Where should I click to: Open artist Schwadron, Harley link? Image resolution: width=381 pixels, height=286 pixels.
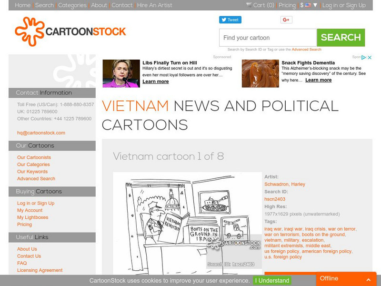point(284,184)
